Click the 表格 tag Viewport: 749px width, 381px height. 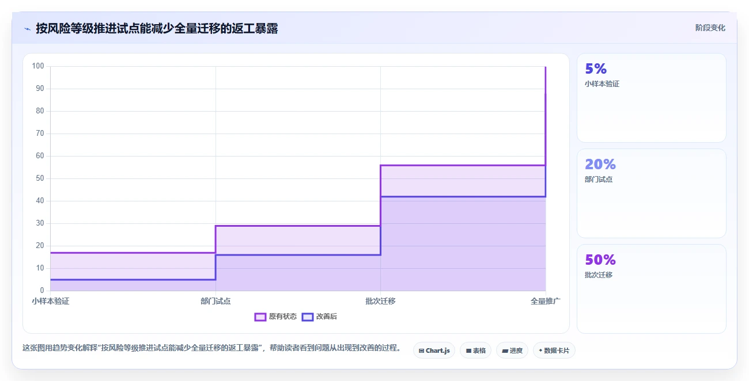475,350
